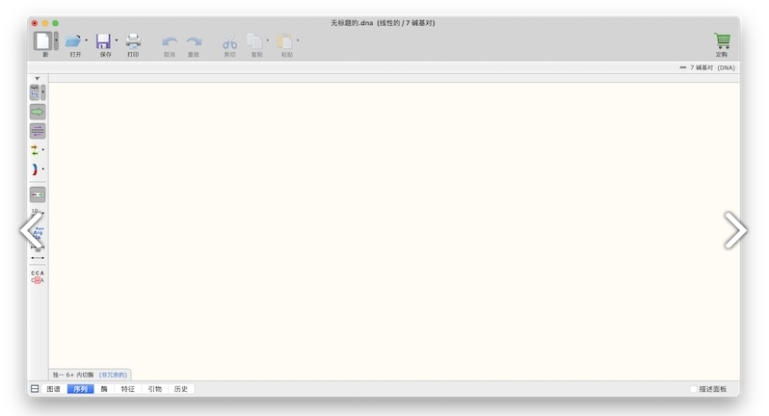Toggle the line wrap icon in side toolbar
This screenshot has width=769, height=416.
click(35, 92)
